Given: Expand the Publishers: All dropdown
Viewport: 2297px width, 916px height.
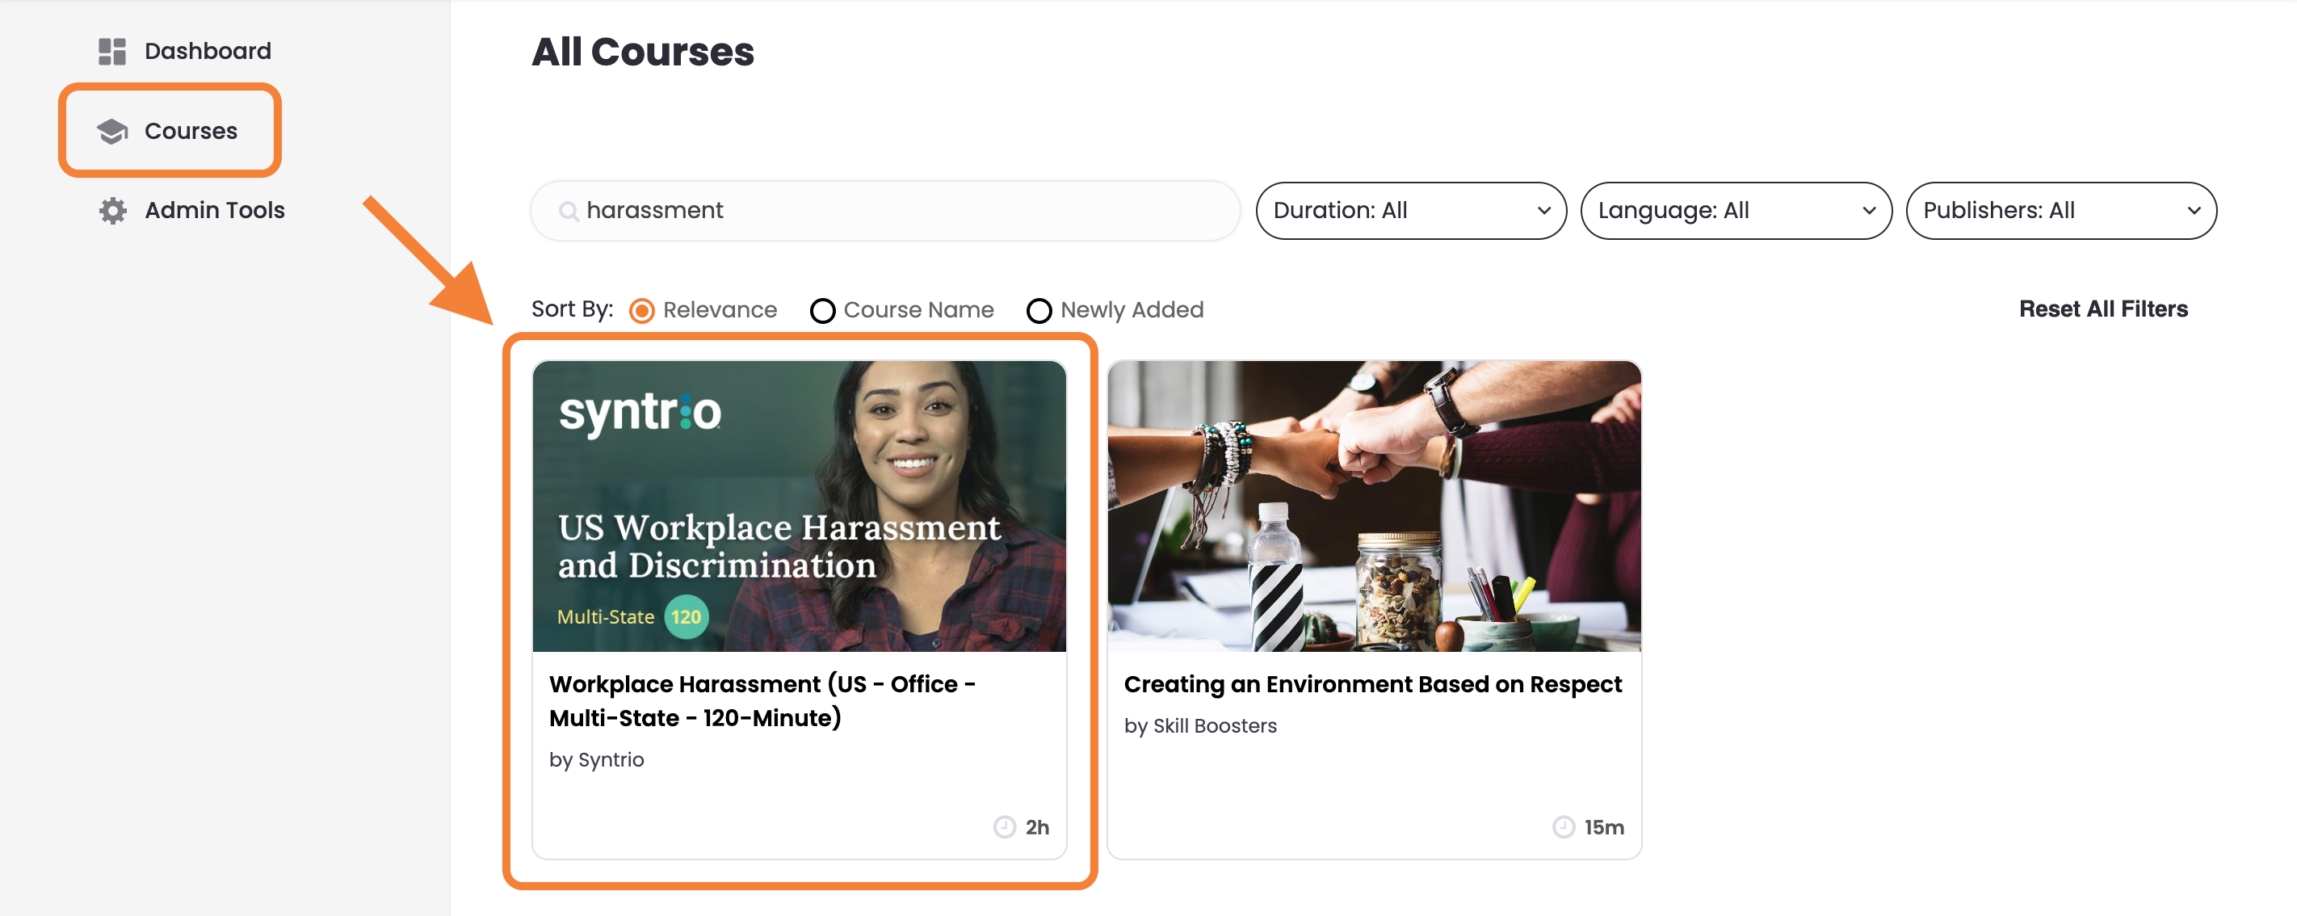Looking at the screenshot, I should point(2062,211).
